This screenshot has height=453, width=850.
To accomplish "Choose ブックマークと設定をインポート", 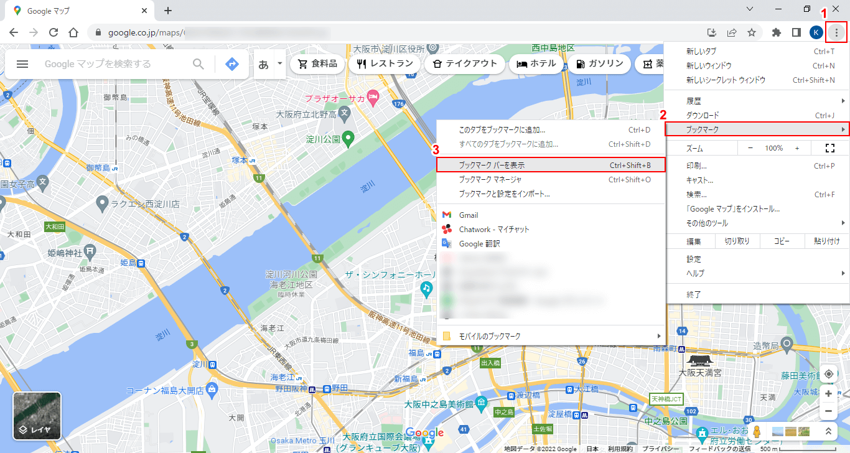I will tap(551, 194).
